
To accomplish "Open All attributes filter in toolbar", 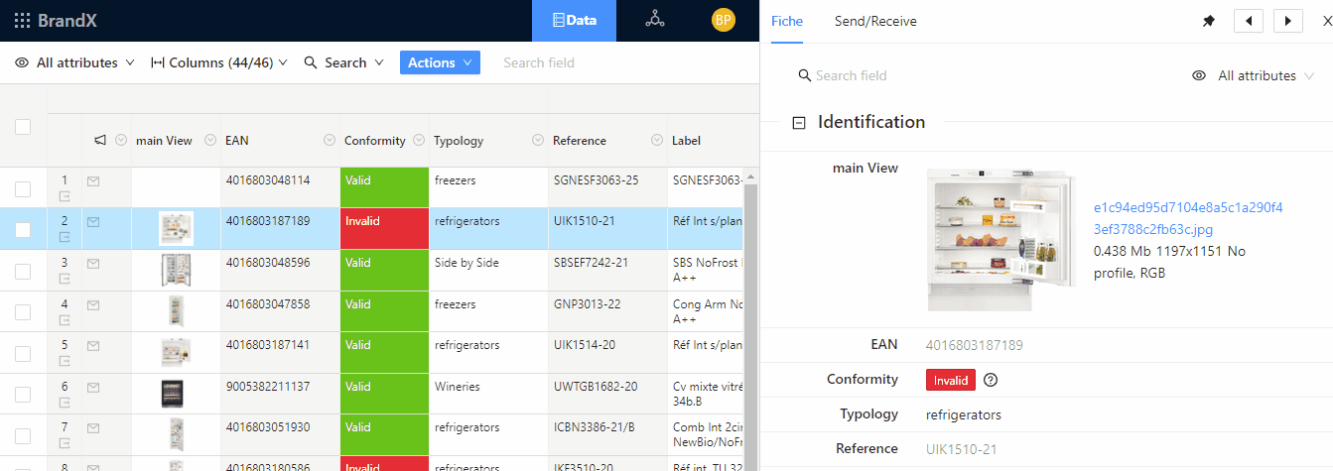I will [75, 62].
